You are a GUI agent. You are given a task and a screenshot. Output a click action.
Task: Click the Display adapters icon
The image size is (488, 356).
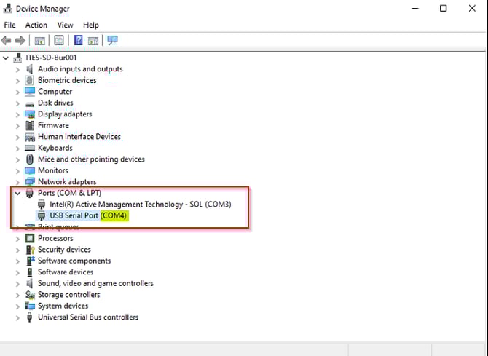pos(30,114)
